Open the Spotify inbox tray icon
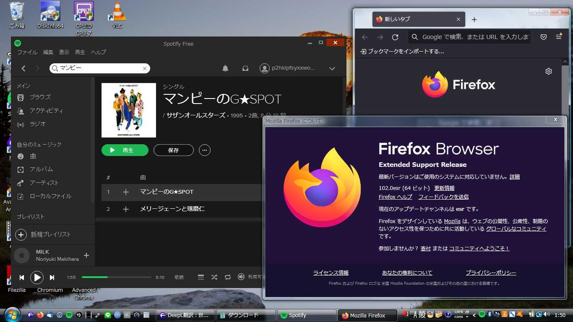573x322 pixels. [245, 68]
